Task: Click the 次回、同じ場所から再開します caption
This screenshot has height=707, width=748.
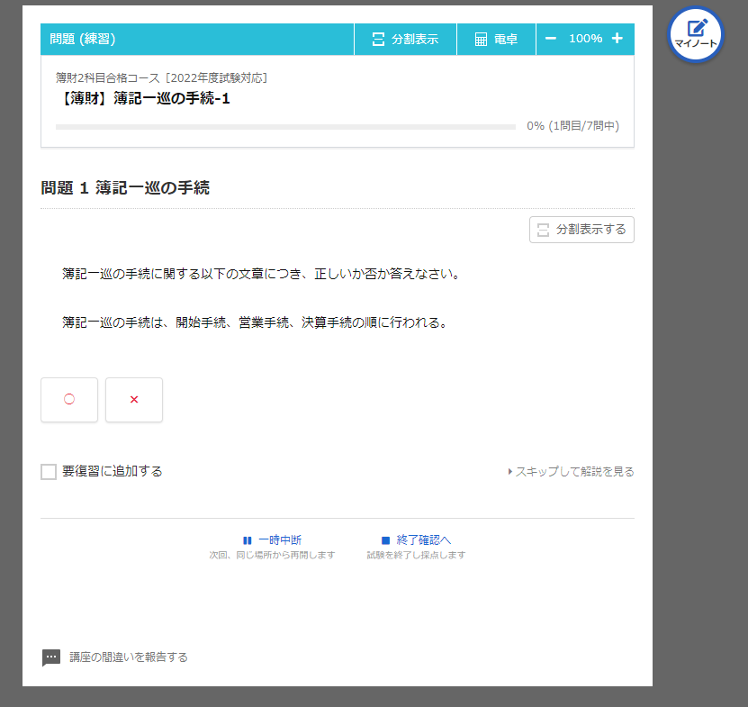Action: point(272,555)
